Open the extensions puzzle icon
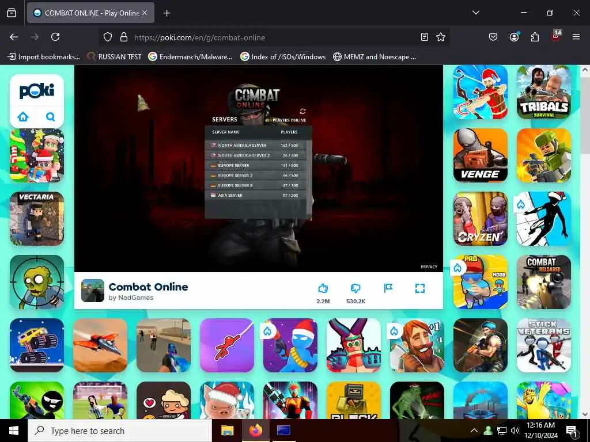The height and width of the screenshot is (442, 590). (535, 37)
